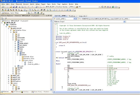Collapse the LCDC_panel init function outline

pyautogui.click(x=55, y=43)
